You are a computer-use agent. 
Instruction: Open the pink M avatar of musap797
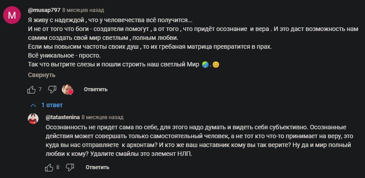(12, 15)
